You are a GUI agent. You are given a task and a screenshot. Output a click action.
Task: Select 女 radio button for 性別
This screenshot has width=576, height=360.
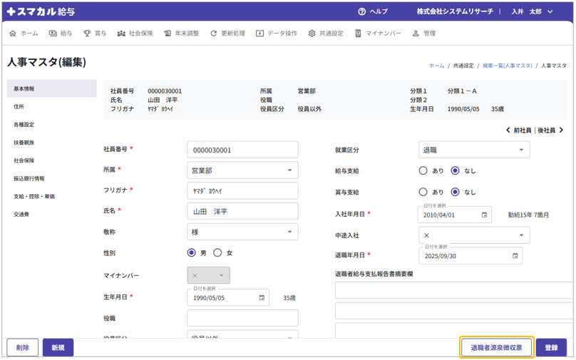point(218,253)
